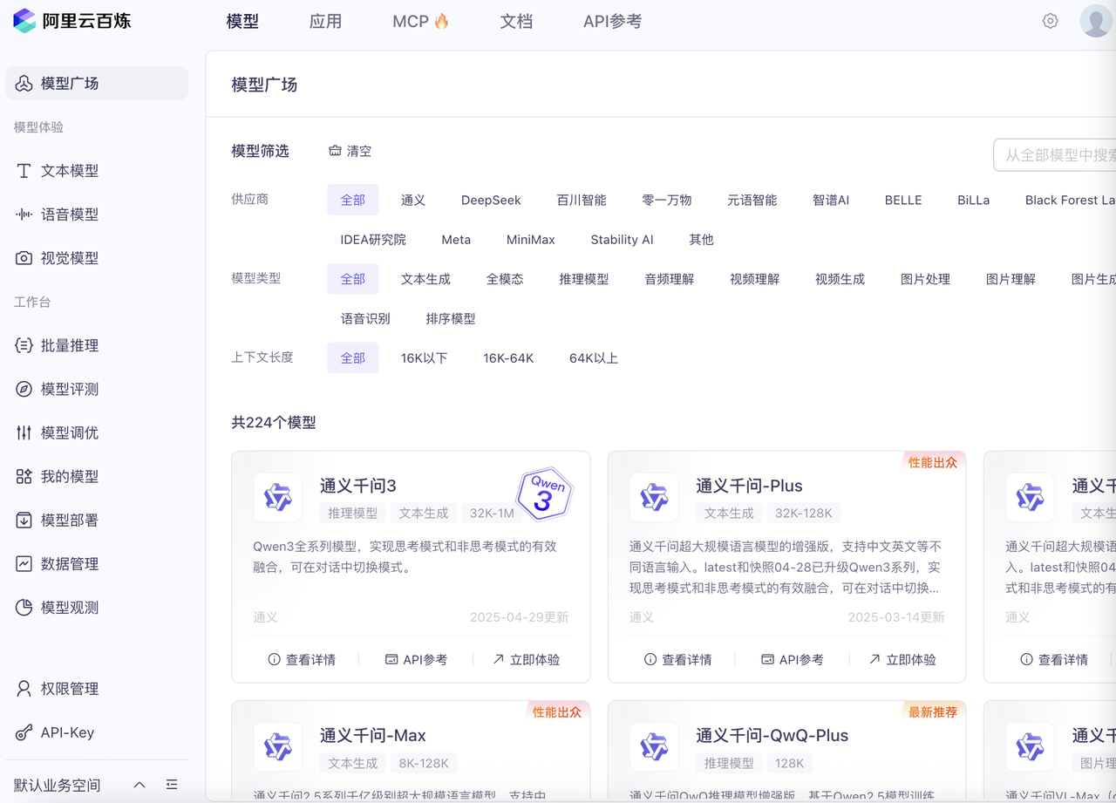
Task: Open the API参考 top tab
Action: (x=612, y=22)
